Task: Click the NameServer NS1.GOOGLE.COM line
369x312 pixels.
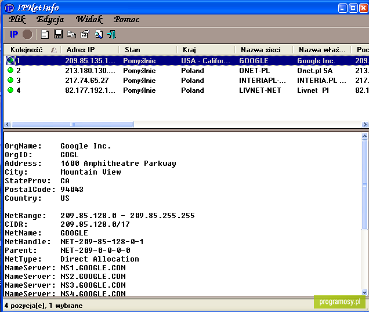Action: pyautogui.click(x=65, y=268)
